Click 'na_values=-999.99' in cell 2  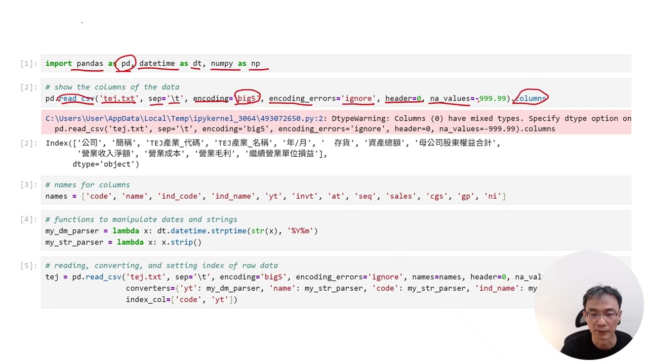(x=468, y=98)
